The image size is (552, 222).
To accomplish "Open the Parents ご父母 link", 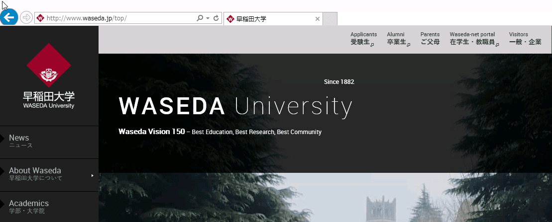I will tap(430, 39).
